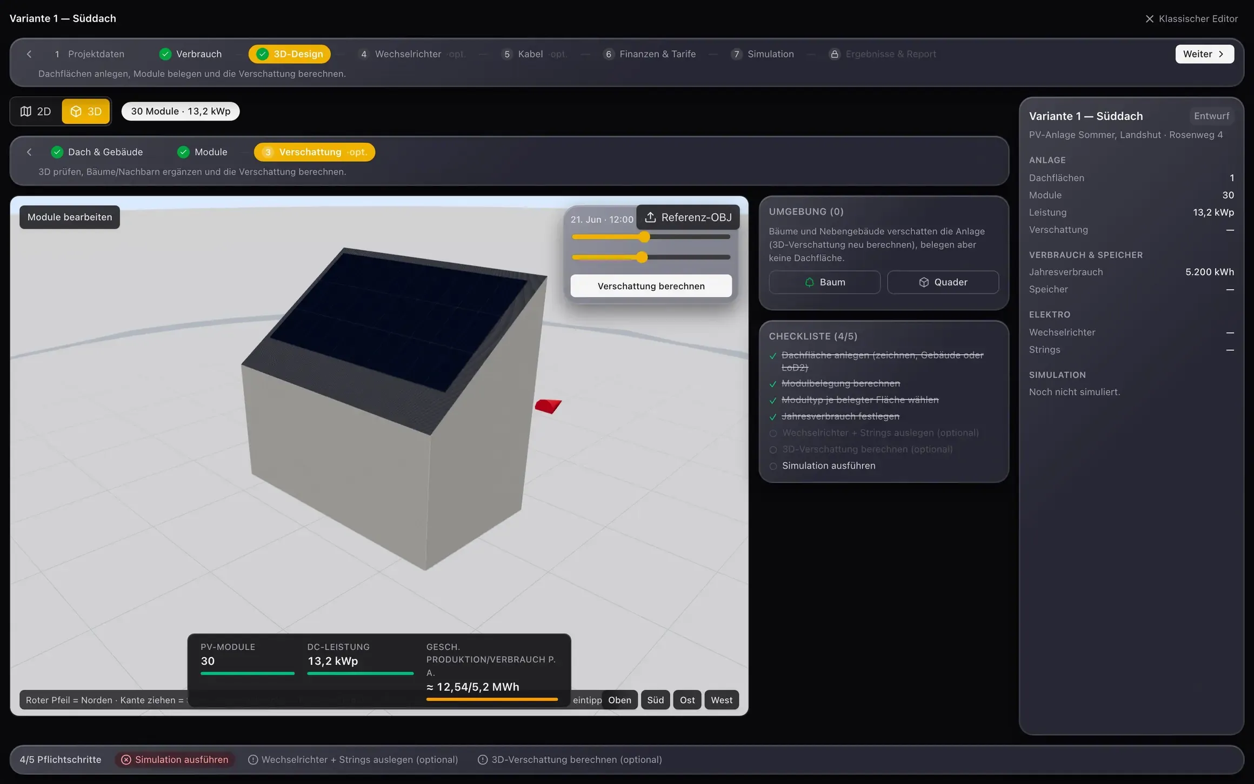Image resolution: width=1254 pixels, height=784 pixels.
Task: Open the Finanzen & Tarife step
Action: pos(650,54)
